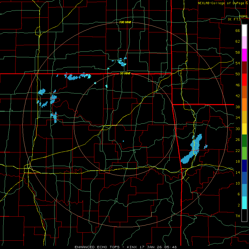Click the '30' legend scale value

[x=238, y=129]
